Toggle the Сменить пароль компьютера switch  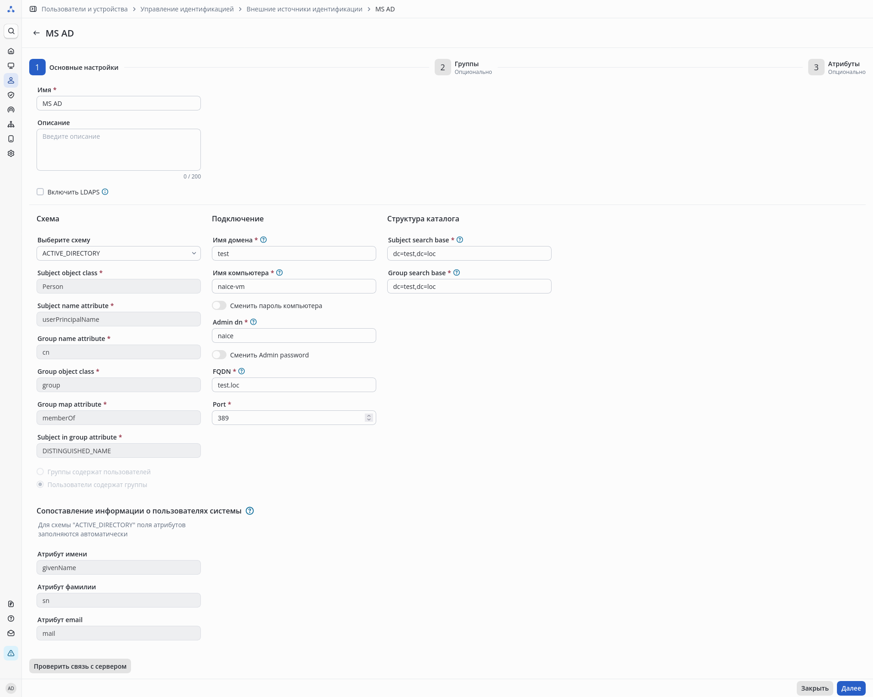click(219, 305)
